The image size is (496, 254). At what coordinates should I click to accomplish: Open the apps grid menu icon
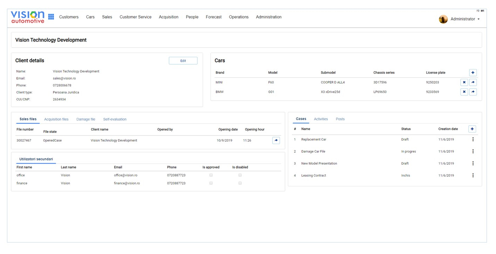point(51,17)
